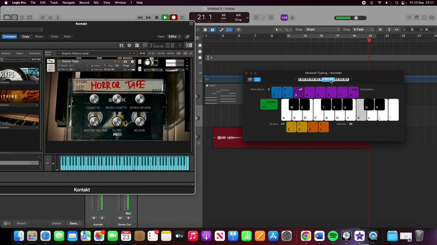437x245 pixels.
Task: Open the Library button in Logic toolbar
Action: 7,17
